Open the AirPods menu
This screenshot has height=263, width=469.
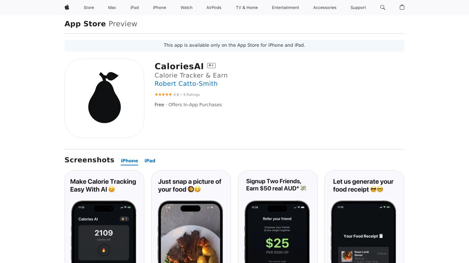pyautogui.click(x=214, y=8)
